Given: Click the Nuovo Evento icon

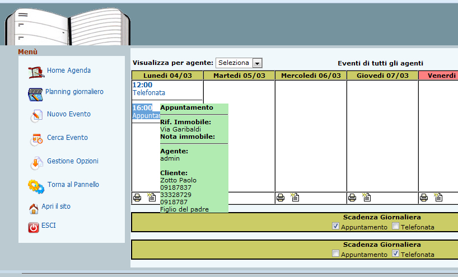Looking at the screenshot, I should pyautogui.click(x=36, y=115).
